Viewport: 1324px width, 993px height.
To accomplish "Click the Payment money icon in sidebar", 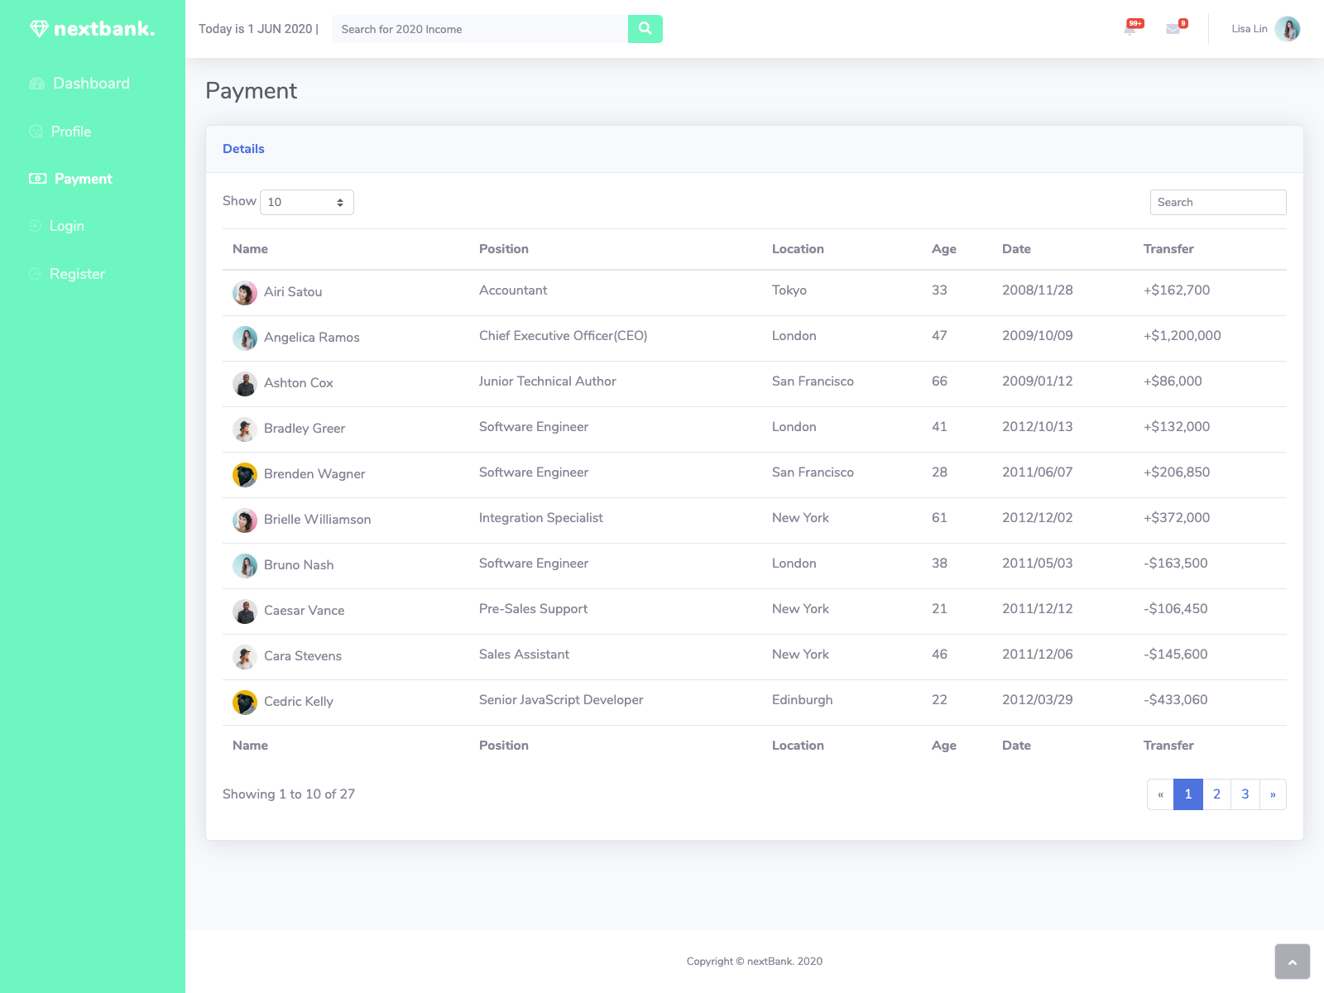I will coord(37,179).
